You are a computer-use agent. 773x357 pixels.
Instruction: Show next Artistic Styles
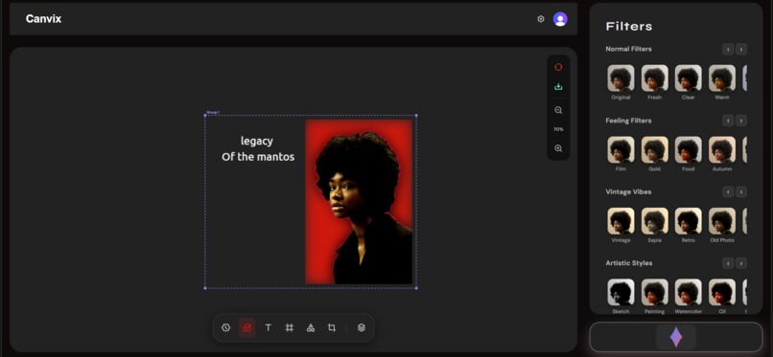[x=741, y=263]
